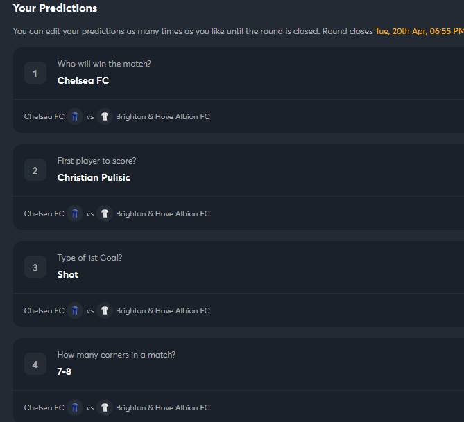Screen dimensions: 464x422
Task: Click Chelsea blue jersey icon in question 4
Action: tap(75, 407)
